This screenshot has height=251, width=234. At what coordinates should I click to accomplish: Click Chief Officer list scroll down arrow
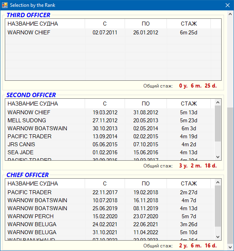click(x=218, y=237)
